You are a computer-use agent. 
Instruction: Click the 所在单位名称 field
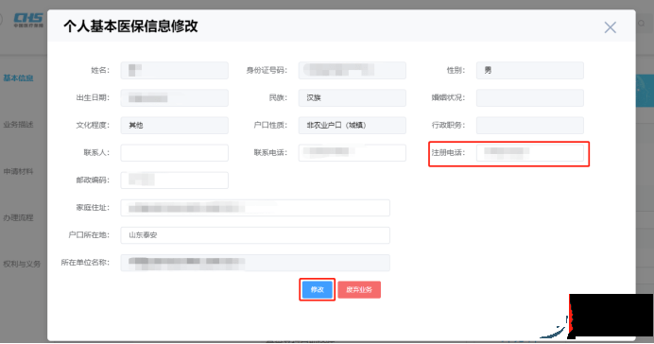255,263
